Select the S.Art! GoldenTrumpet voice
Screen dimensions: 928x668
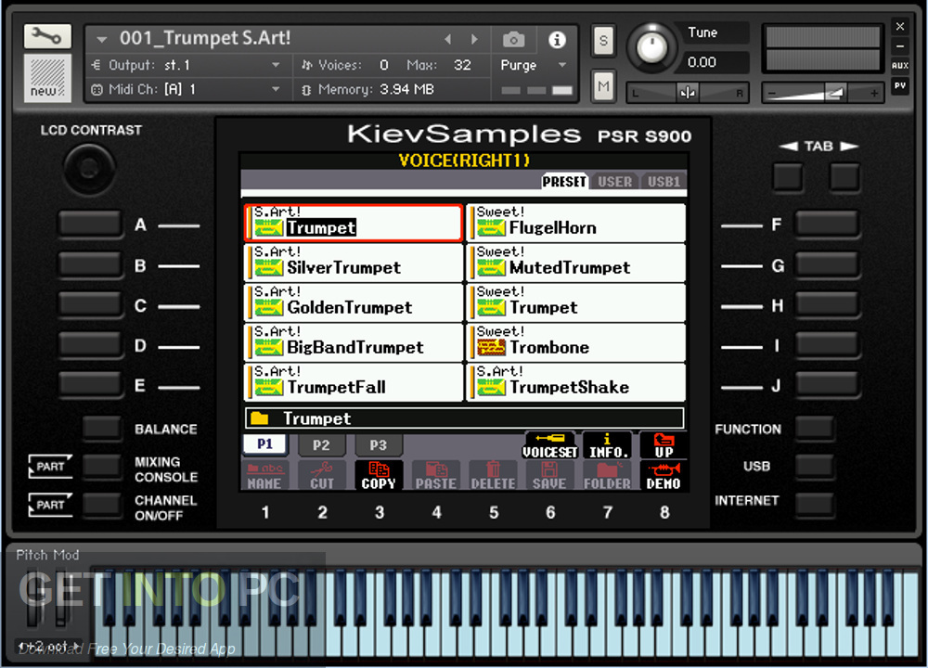click(354, 302)
